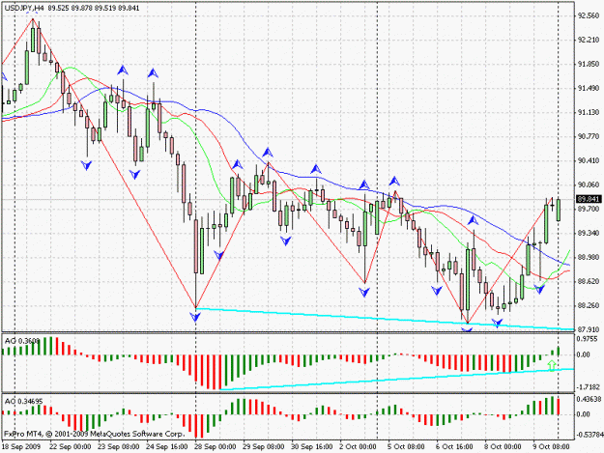
Task: Click the 89.700 price scale value
Action: [x=589, y=209]
